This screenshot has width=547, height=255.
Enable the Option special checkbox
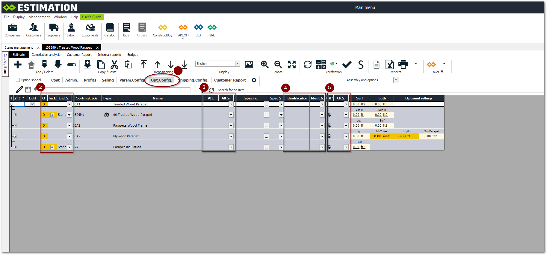coord(18,80)
